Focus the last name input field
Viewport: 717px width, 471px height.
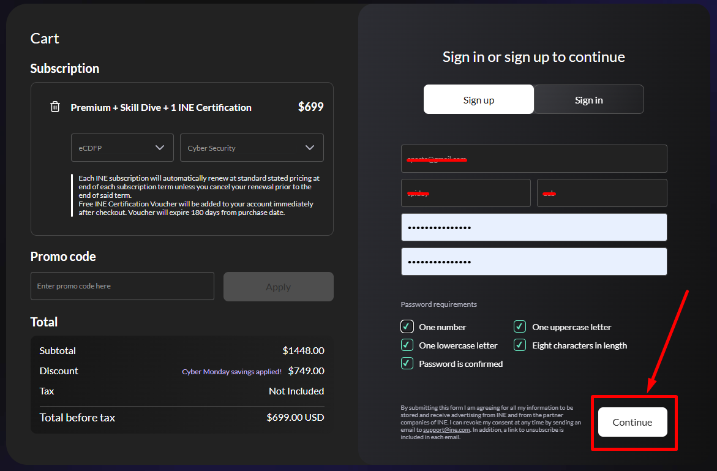[602, 193]
